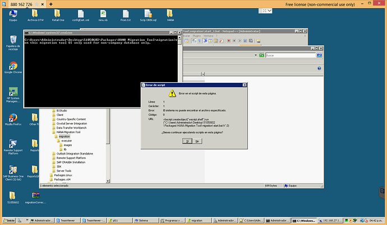Launch the Mozilla Firefox desktop shortcut
The height and width of the screenshot is (225, 387).
pyautogui.click(x=13, y=119)
